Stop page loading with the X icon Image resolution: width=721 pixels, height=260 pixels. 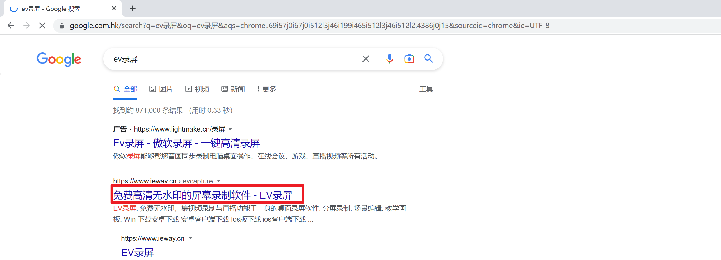click(42, 26)
